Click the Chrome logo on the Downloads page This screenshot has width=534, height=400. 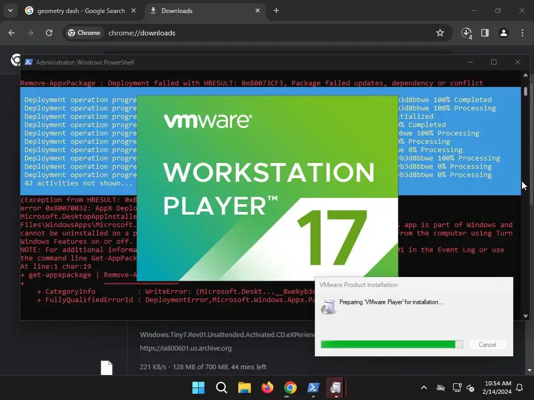tap(15, 60)
